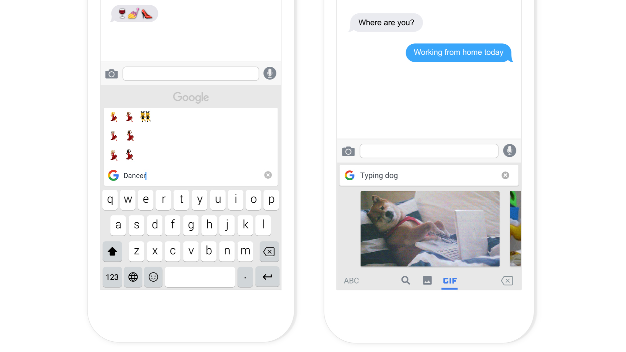
Task: Select the camera icon on left keyboard
Action: point(112,73)
